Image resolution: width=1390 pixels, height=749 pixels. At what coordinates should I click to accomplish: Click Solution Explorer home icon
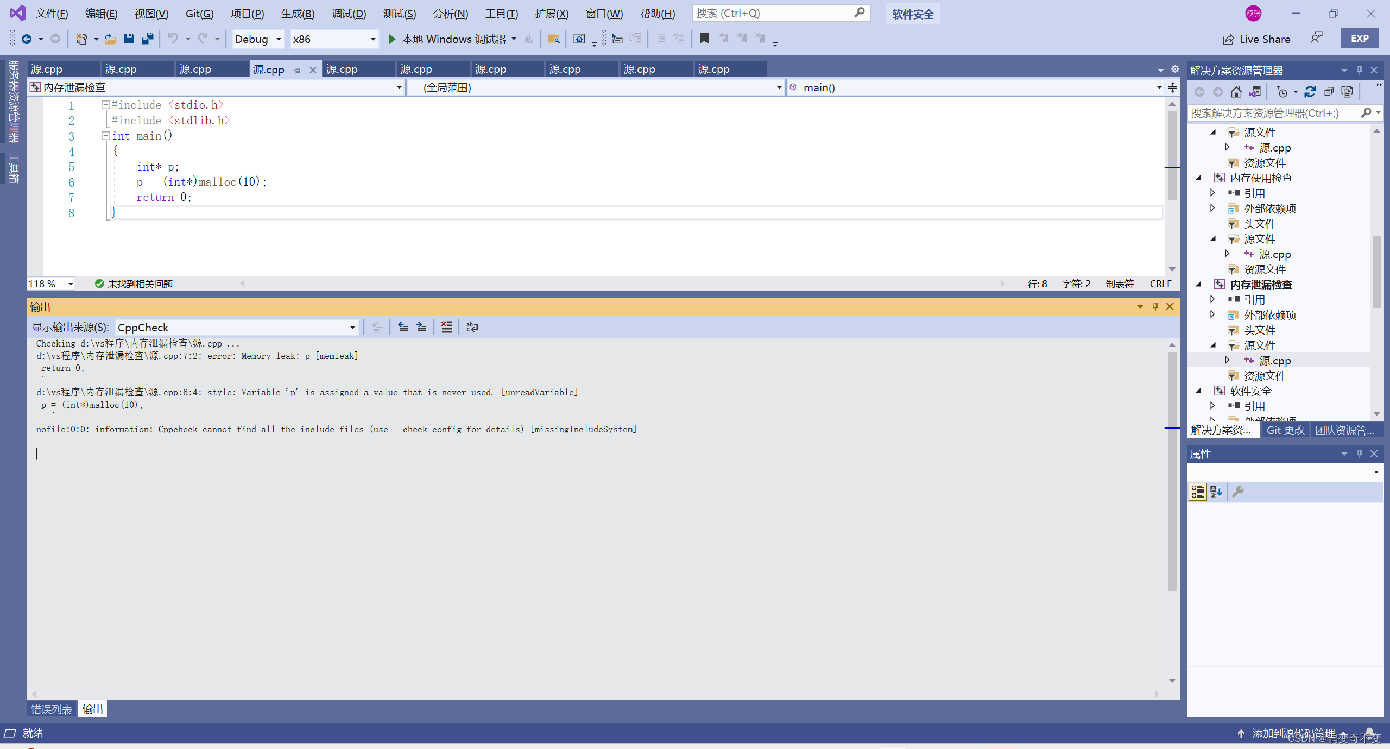(x=1236, y=92)
